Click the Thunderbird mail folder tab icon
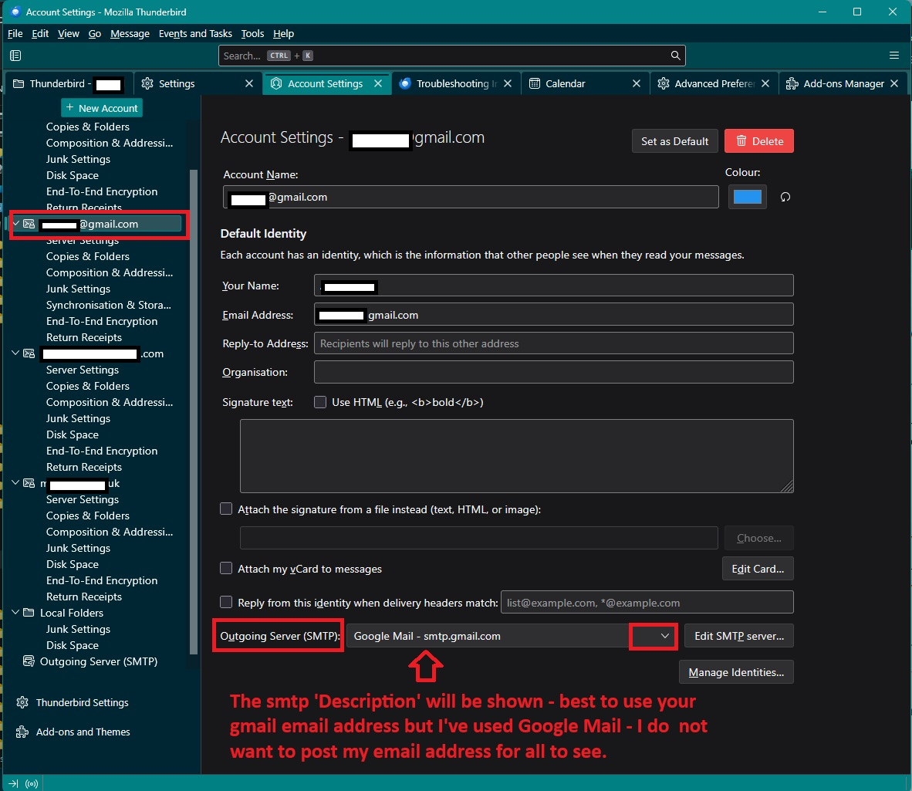The height and width of the screenshot is (791, 912). click(19, 83)
